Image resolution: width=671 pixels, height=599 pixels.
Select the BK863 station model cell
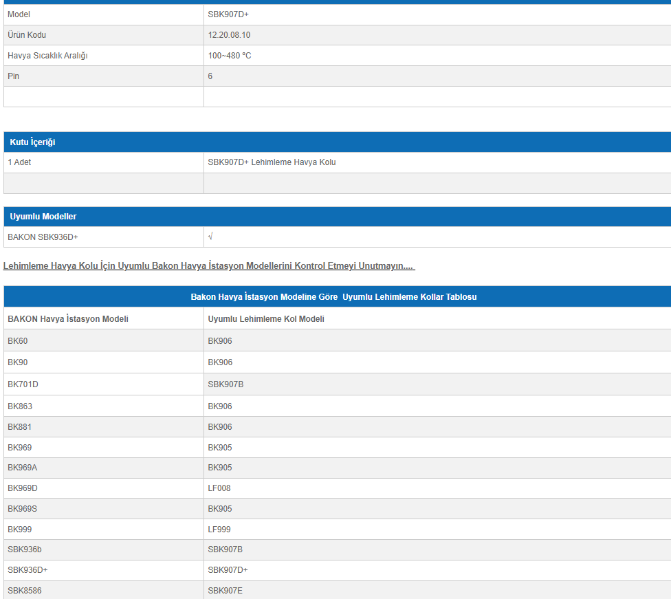pos(104,406)
